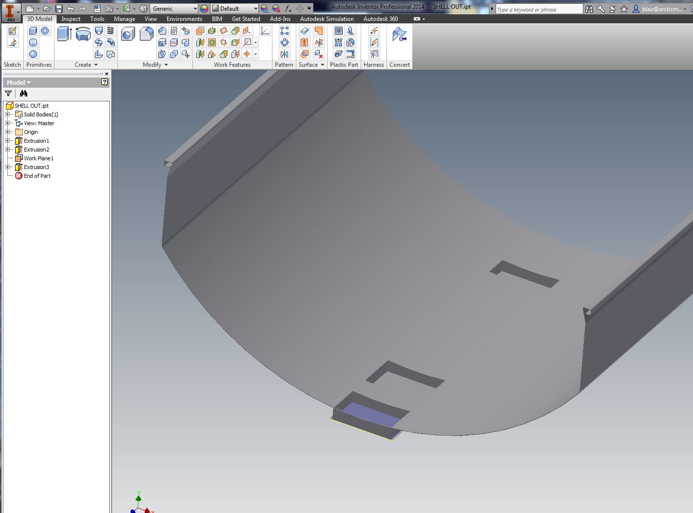Click the Save icon in quick access
Viewport: 693px width, 513px height.
[58, 9]
